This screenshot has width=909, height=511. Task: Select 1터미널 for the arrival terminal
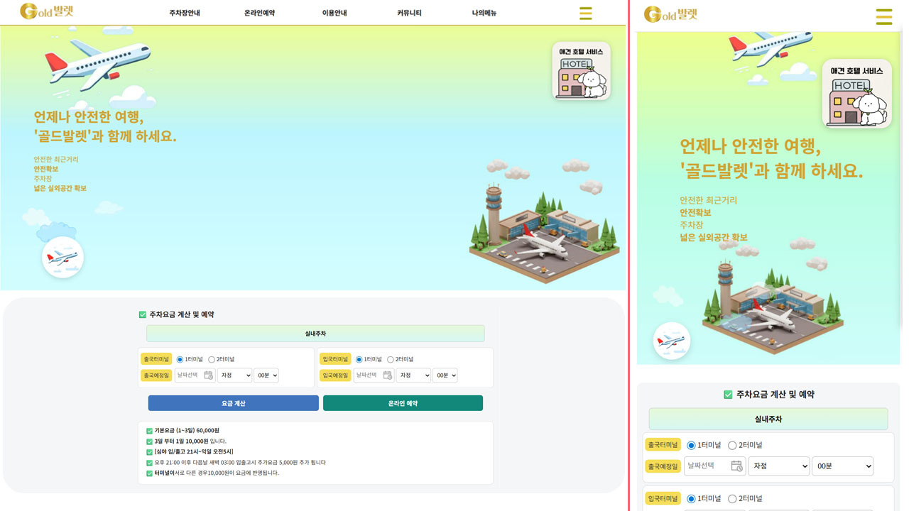(x=360, y=358)
